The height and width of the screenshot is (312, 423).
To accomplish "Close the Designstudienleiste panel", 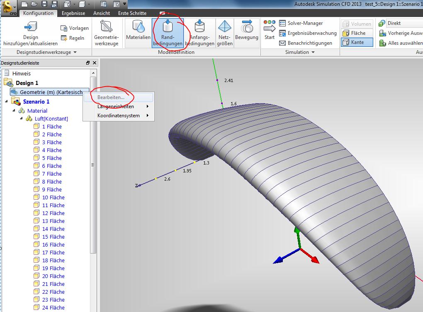I will coord(95,63).
